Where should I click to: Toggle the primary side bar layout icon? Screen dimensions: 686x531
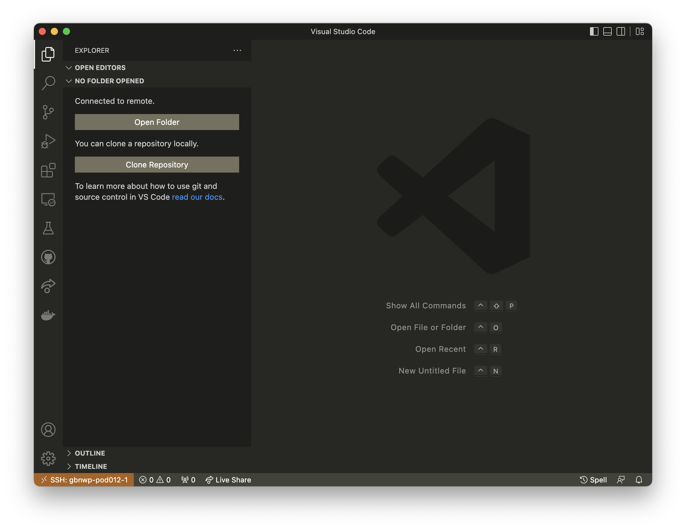click(x=594, y=31)
